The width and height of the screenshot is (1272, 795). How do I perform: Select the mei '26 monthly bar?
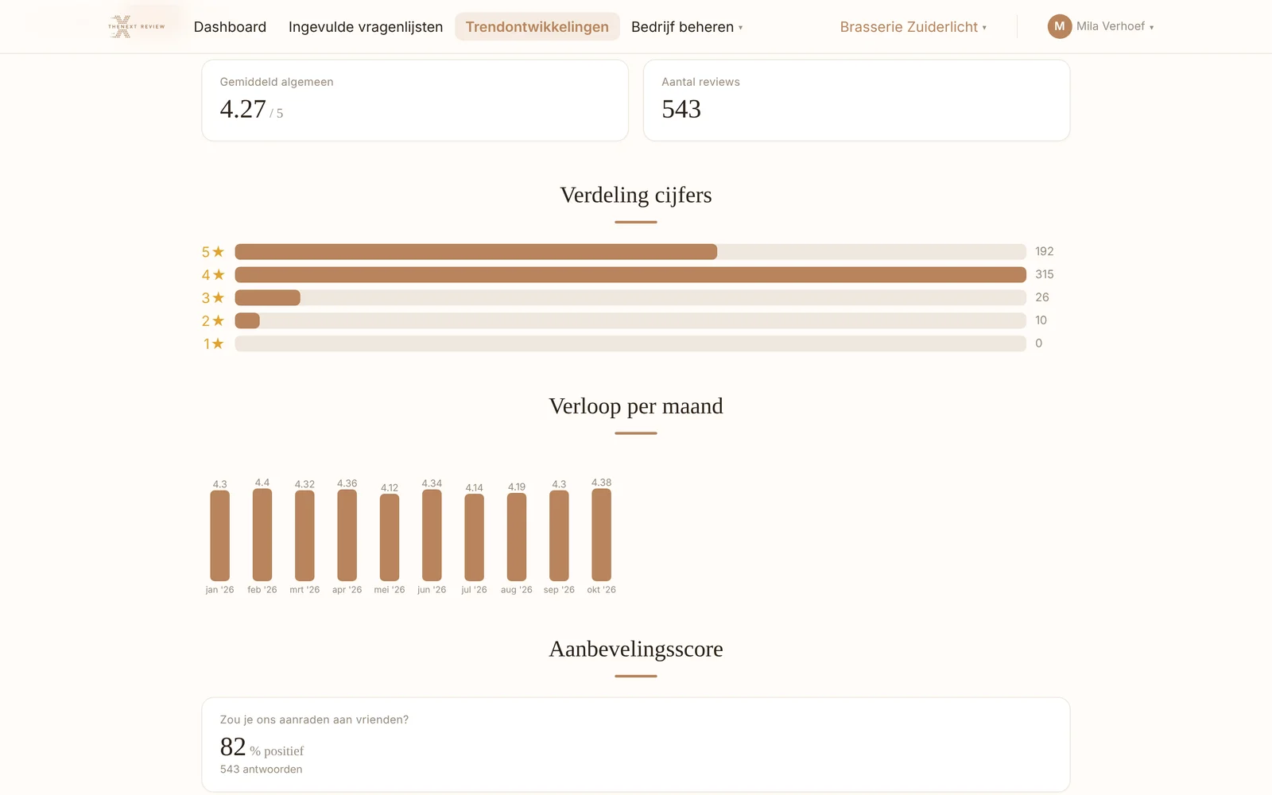390,537
